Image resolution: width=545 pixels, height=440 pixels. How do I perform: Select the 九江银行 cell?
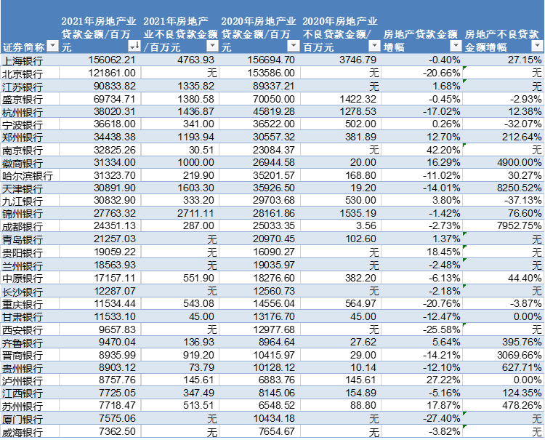31,201
